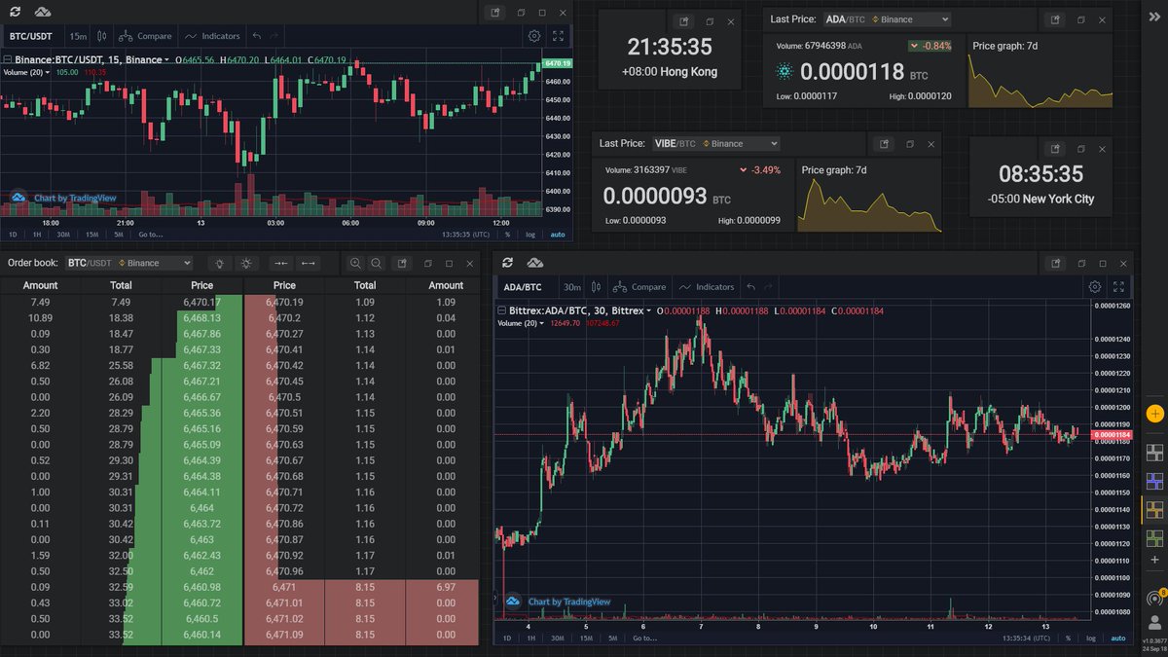Viewport: 1168px width, 657px height.
Task: Pop out the Hong Kong clock widget
Action: click(684, 21)
